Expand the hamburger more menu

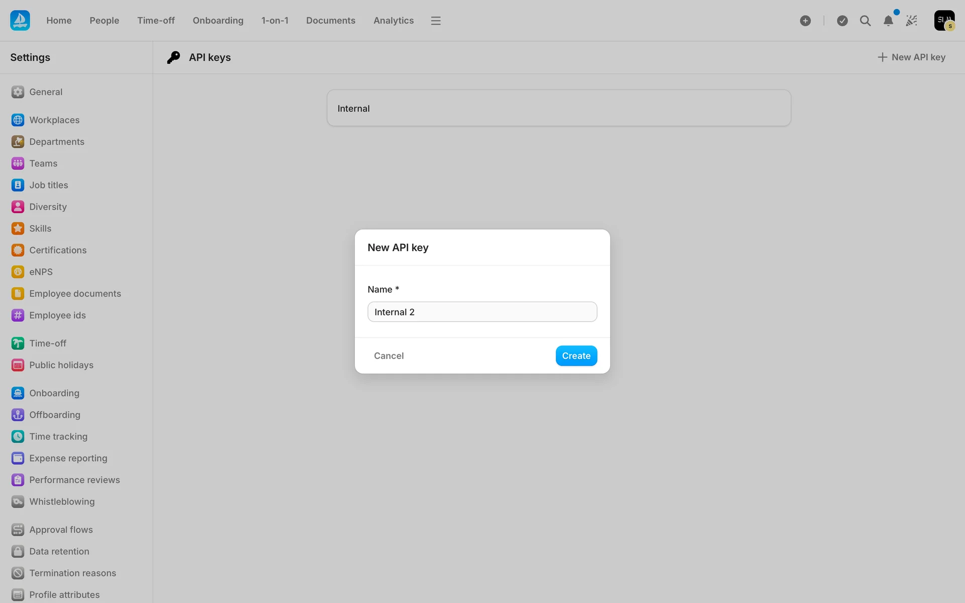coord(436,21)
